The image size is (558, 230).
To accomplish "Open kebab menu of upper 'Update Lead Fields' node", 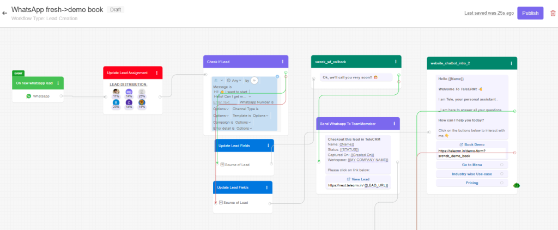I will click(268, 146).
